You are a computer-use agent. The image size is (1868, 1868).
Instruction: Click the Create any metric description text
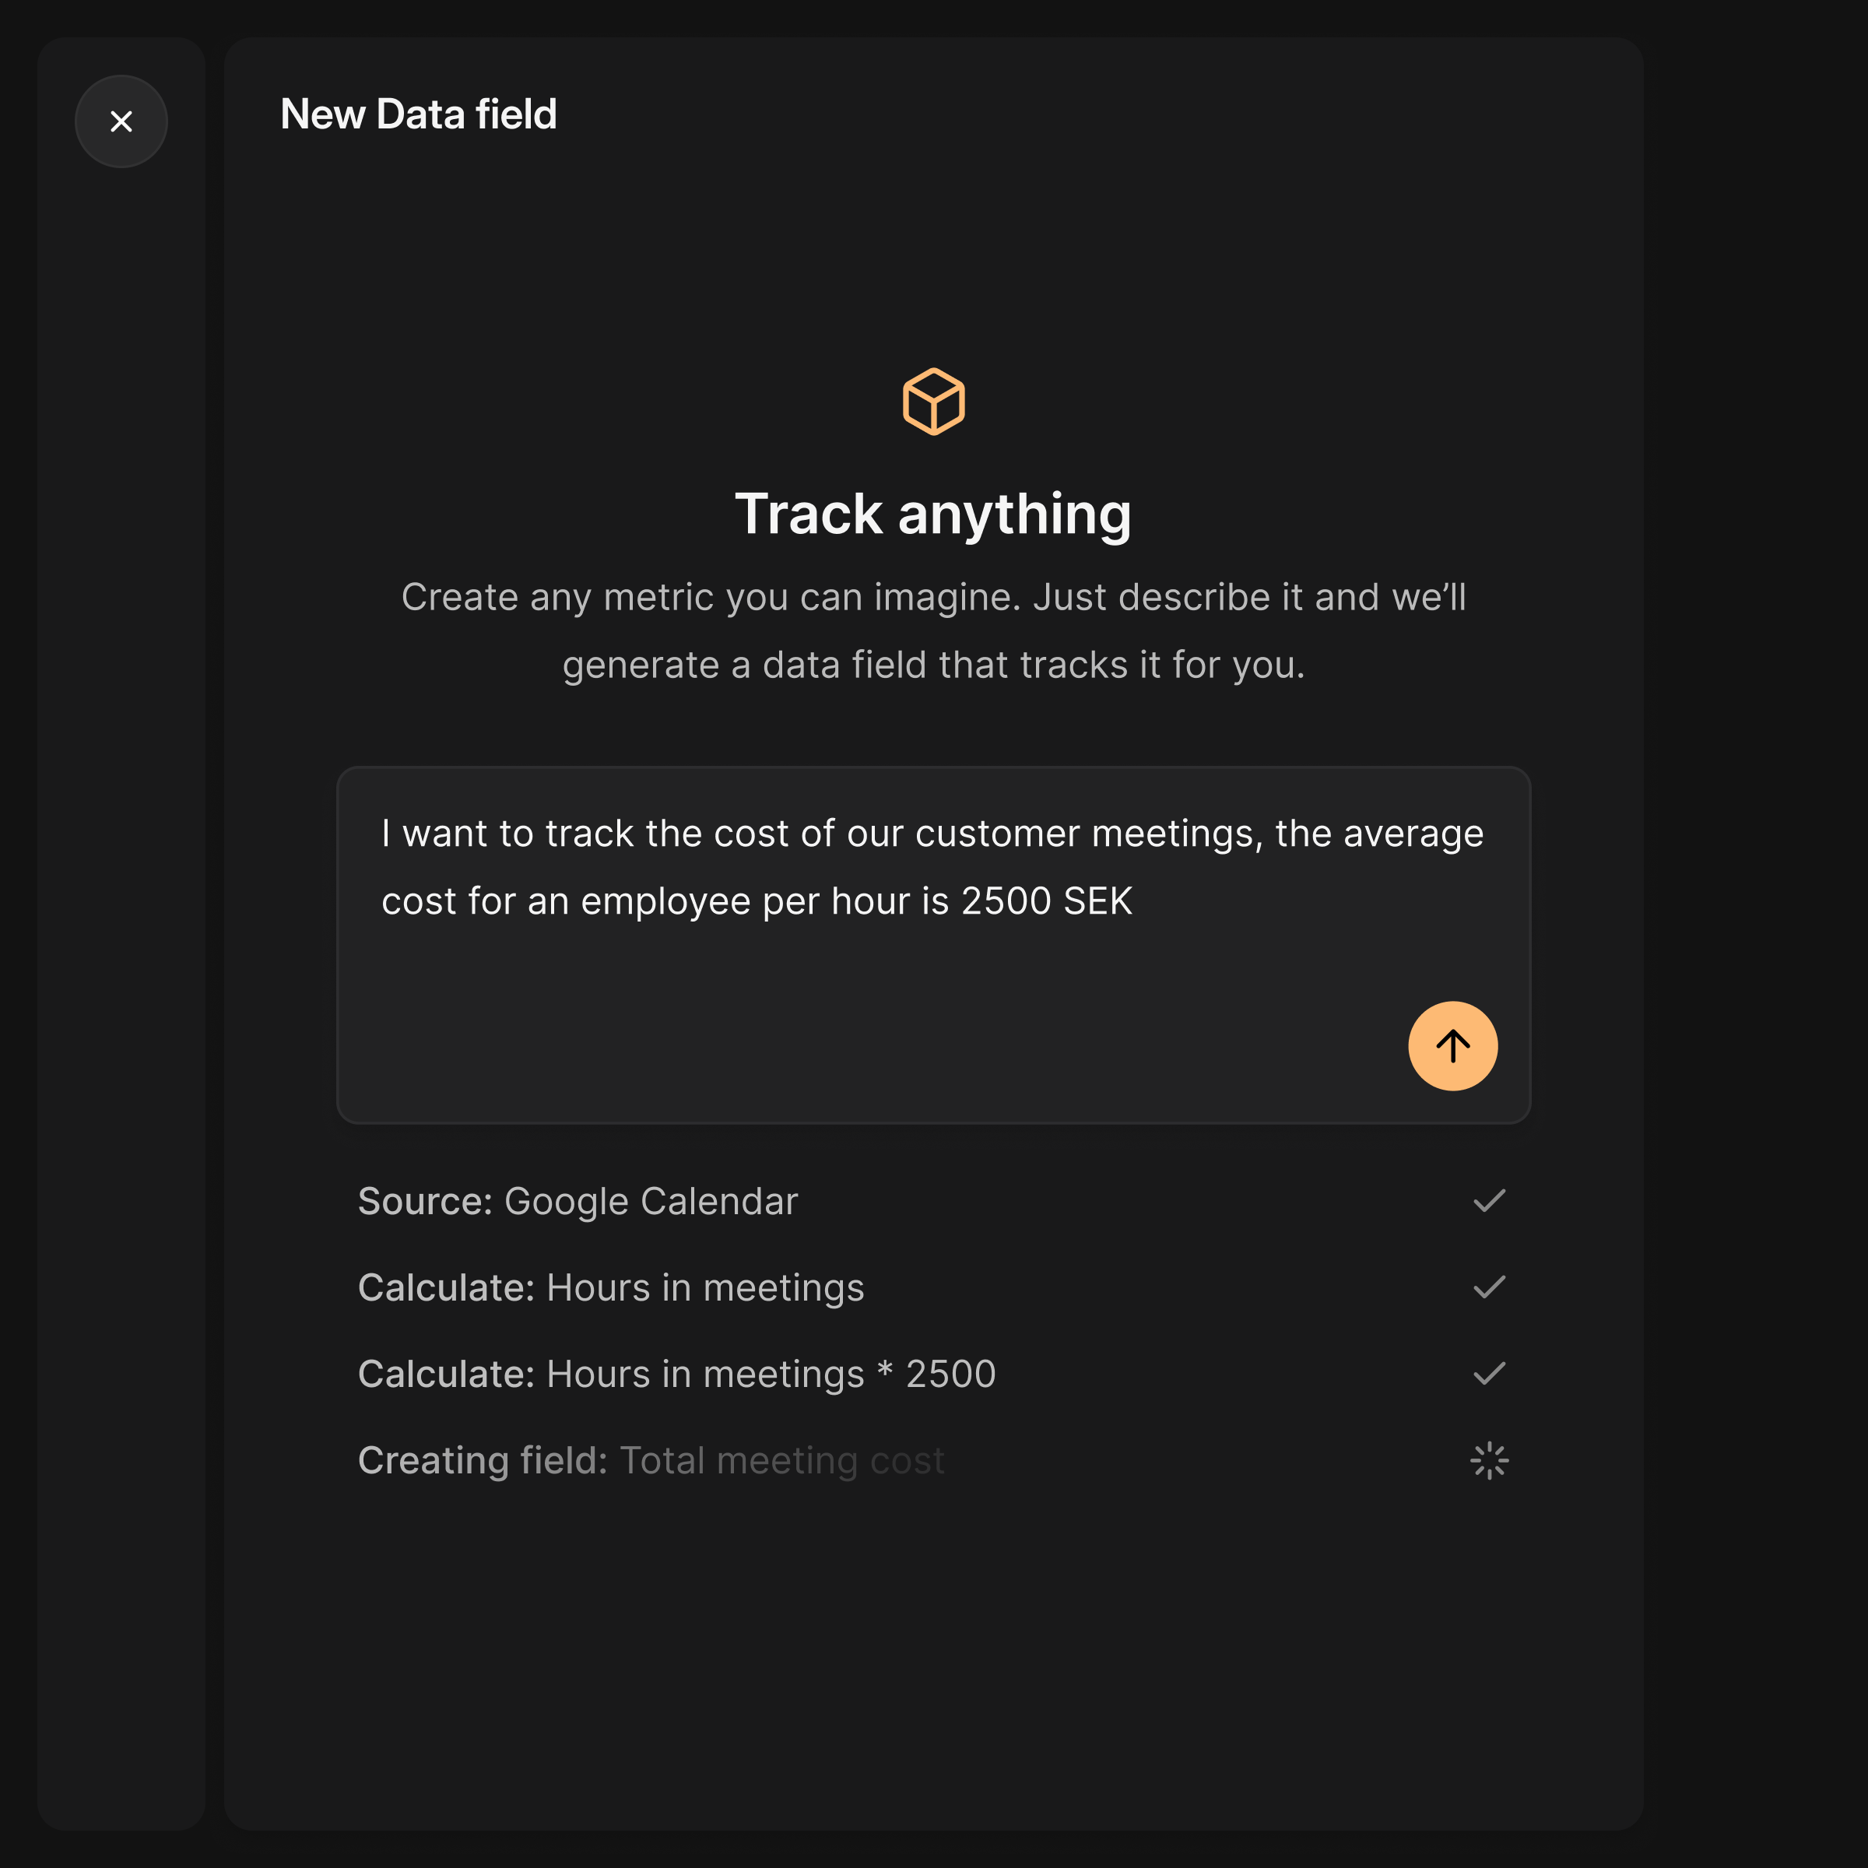[x=933, y=630]
